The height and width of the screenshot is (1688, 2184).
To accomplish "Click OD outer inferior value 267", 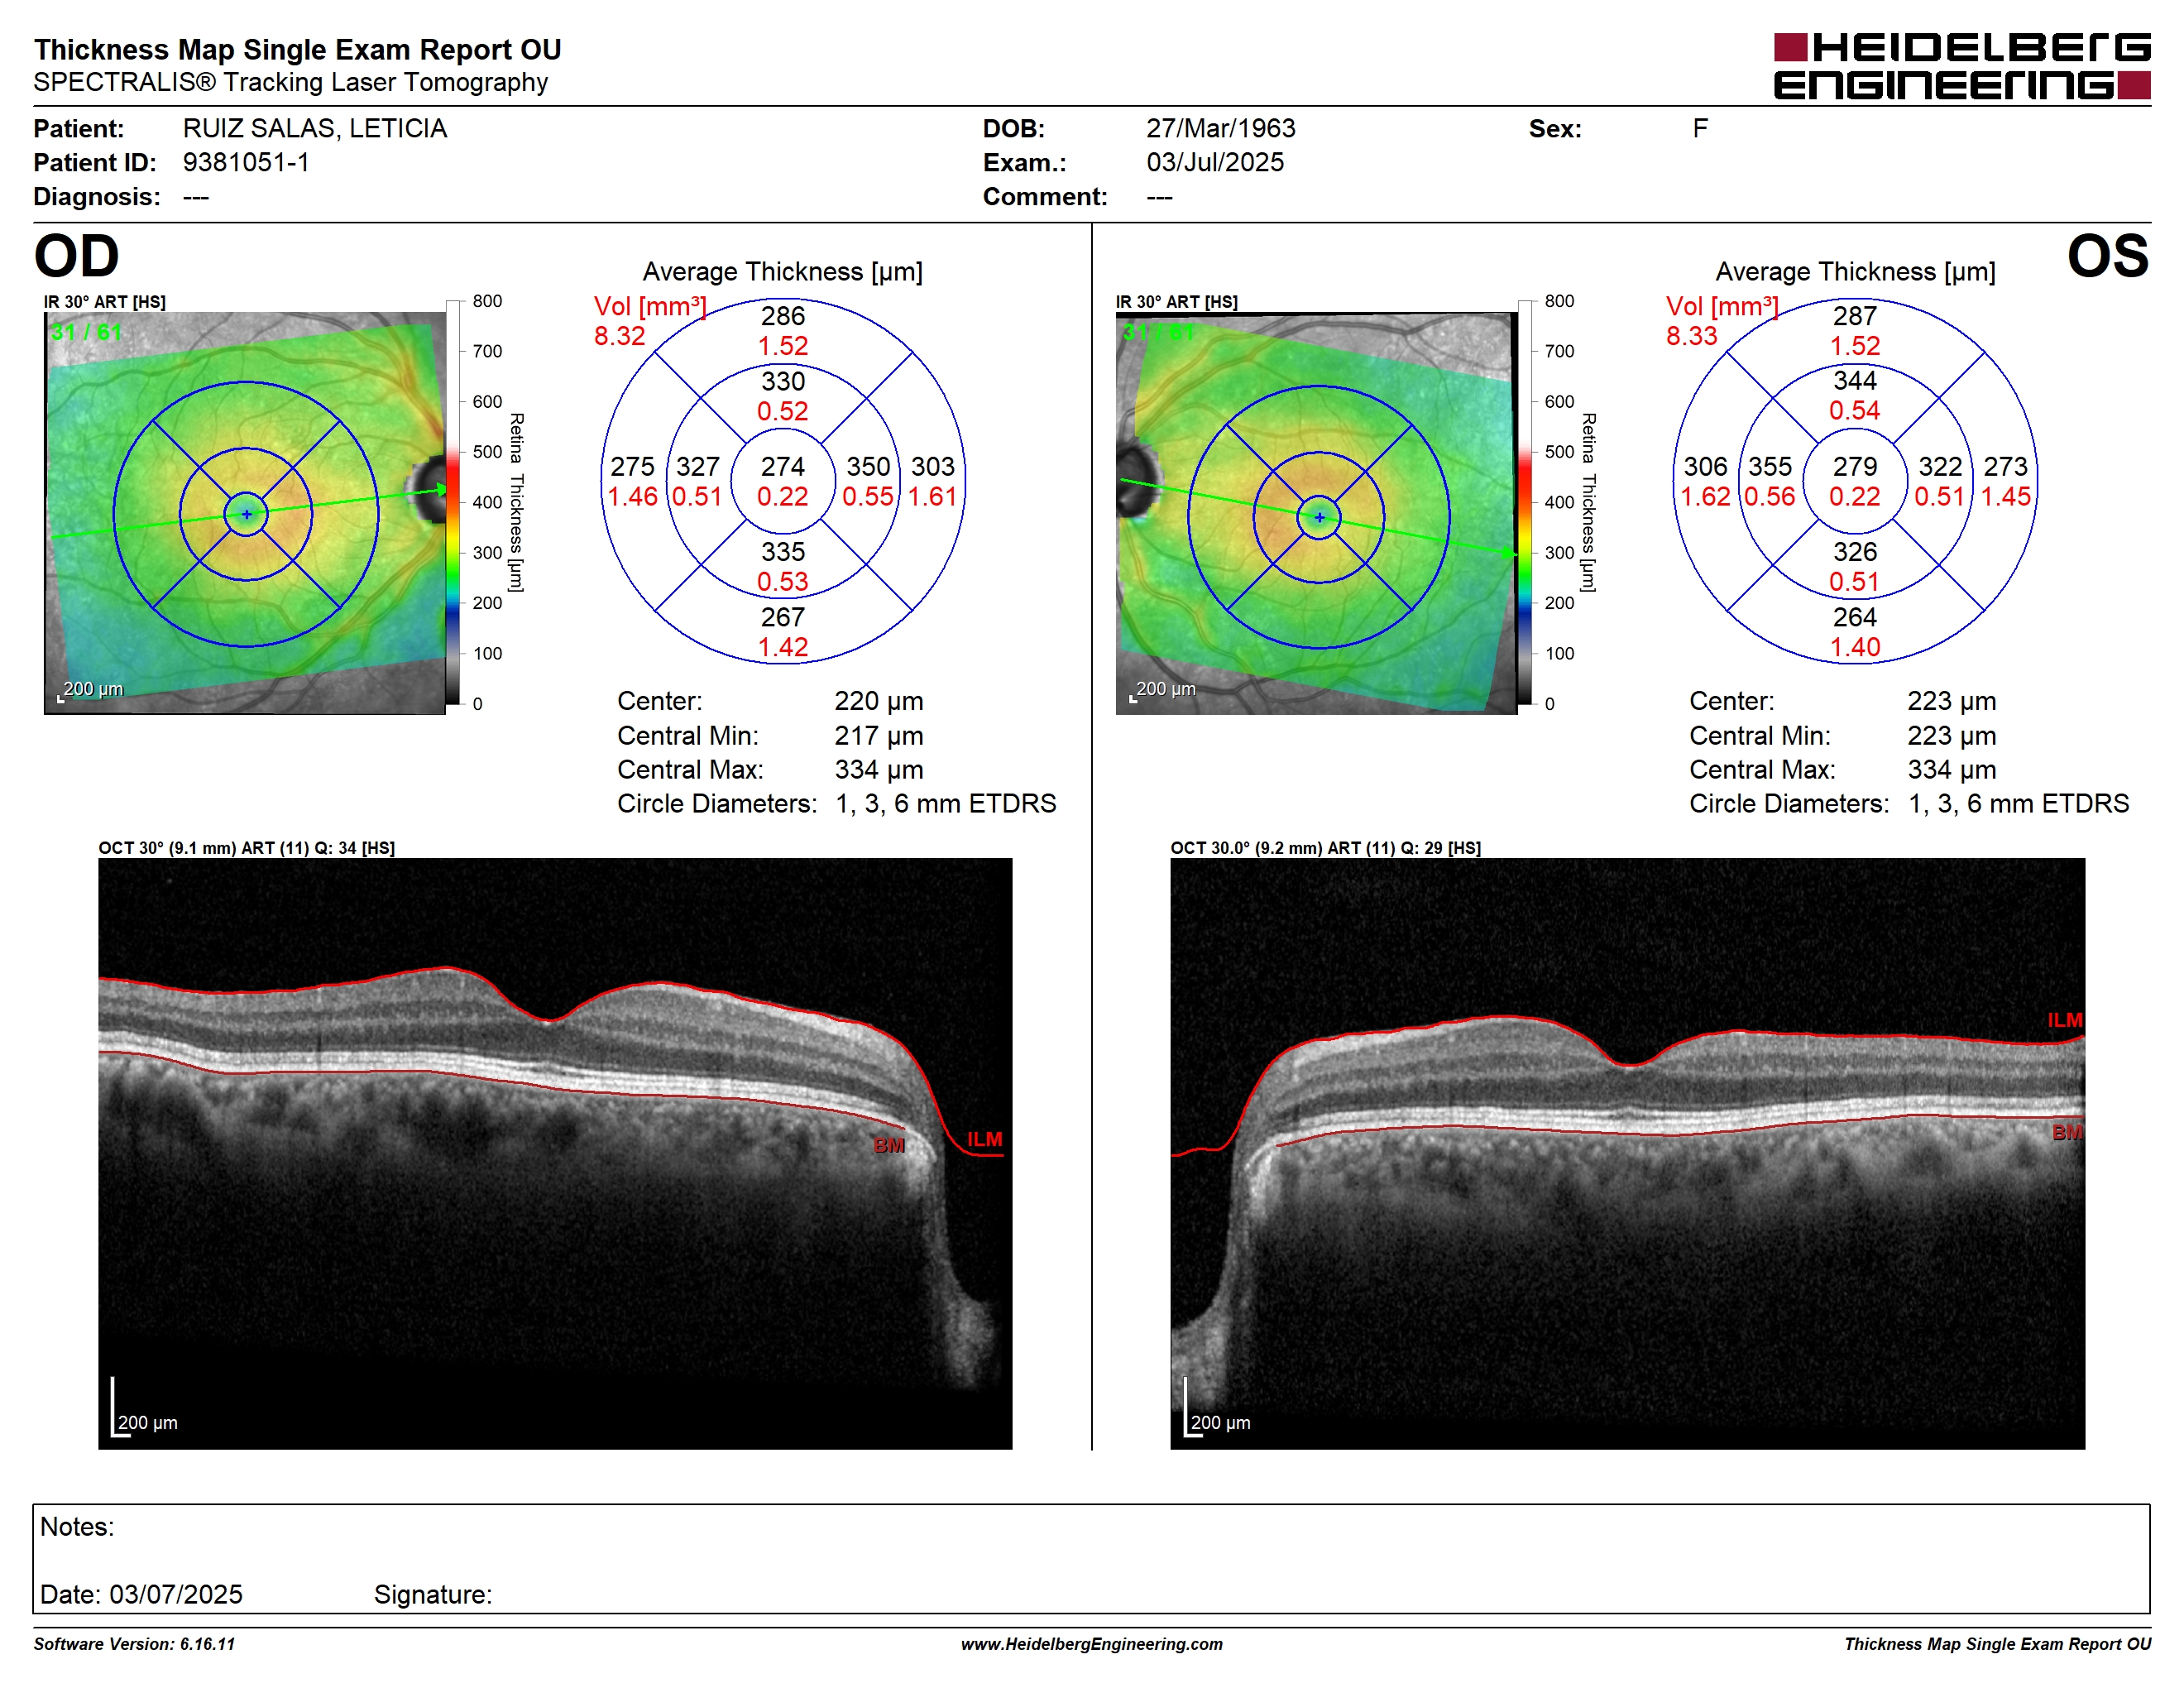I will click(x=782, y=617).
